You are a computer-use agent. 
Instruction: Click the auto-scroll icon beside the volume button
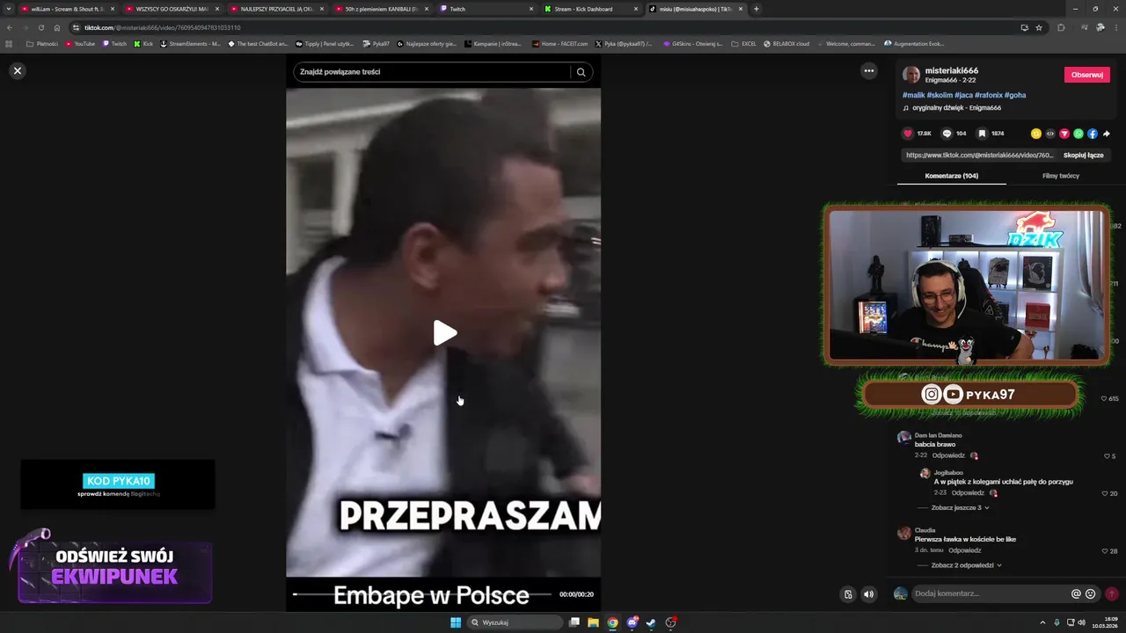848,594
